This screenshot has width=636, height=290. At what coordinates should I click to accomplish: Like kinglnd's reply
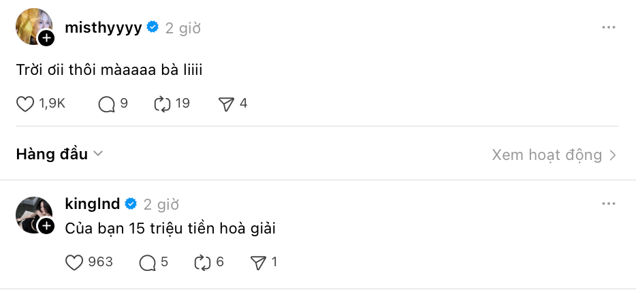(x=74, y=262)
